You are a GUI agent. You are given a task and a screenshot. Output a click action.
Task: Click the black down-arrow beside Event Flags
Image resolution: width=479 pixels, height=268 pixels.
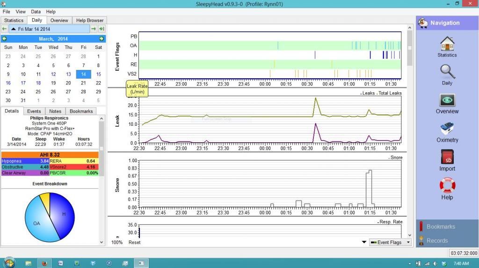(364, 242)
